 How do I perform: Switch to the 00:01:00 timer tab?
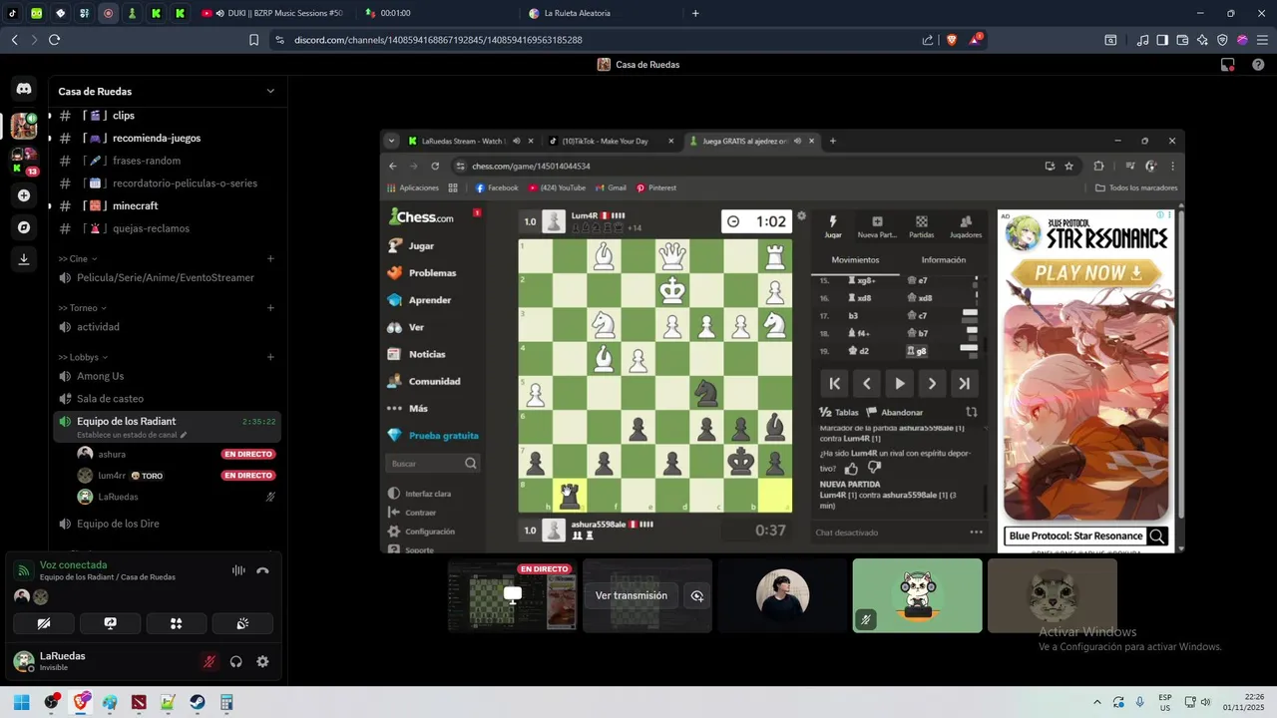437,13
